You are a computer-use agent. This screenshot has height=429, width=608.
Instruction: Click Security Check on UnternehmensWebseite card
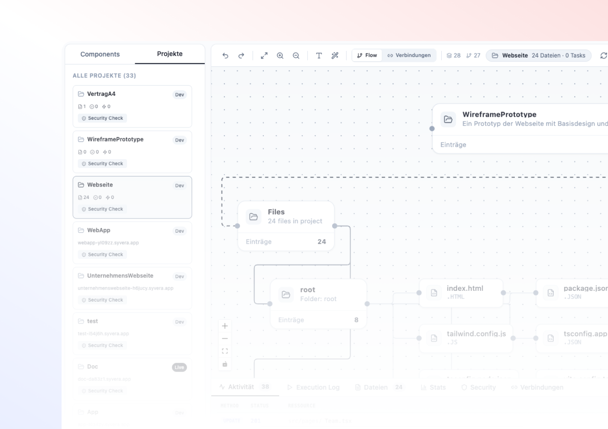pos(102,300)
